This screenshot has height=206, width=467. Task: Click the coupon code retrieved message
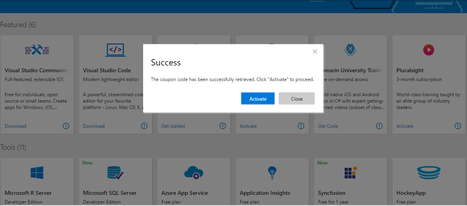pyautogui.click(x=232, y=80)
